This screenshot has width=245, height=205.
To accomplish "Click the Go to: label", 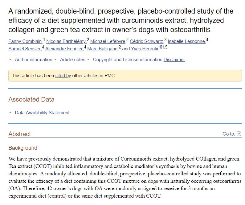I will [x=229, y=134].
